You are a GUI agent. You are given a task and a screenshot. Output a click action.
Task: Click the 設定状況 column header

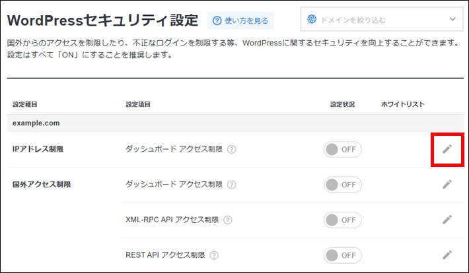(342, 104)
